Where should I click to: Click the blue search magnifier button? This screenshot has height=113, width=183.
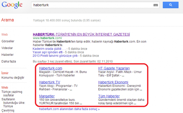pyautogui.click(x=170, y=5)
